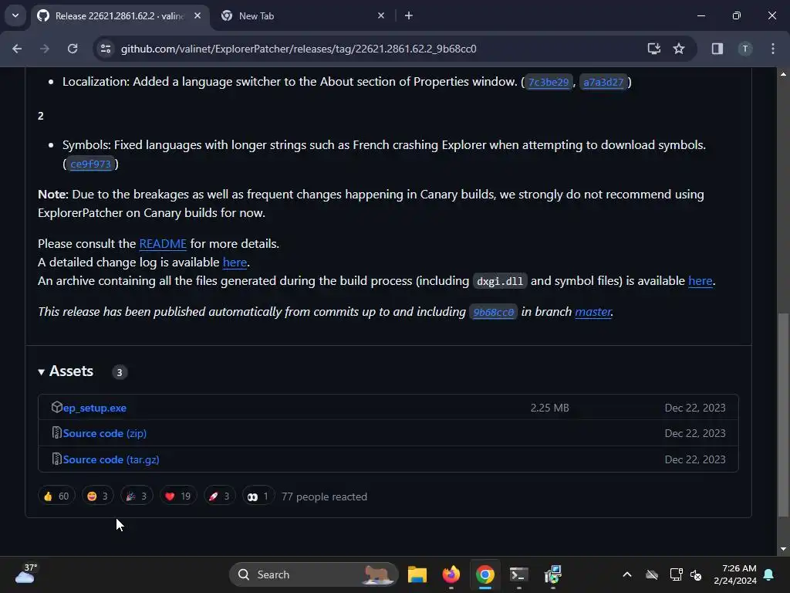Switch to the New Tab tab
The height and width of the screenshot is (593, 790).
(302, 16)
